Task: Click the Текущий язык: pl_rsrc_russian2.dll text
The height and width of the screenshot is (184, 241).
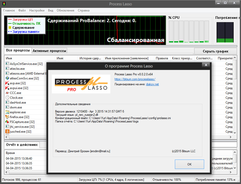Action: pos(77,115)
